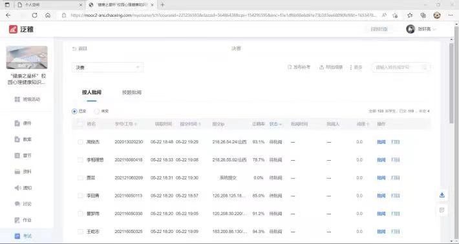Open 班级活动 in sidebar
Viewport: 459px width, 244px height.
(x=27, y=99)
